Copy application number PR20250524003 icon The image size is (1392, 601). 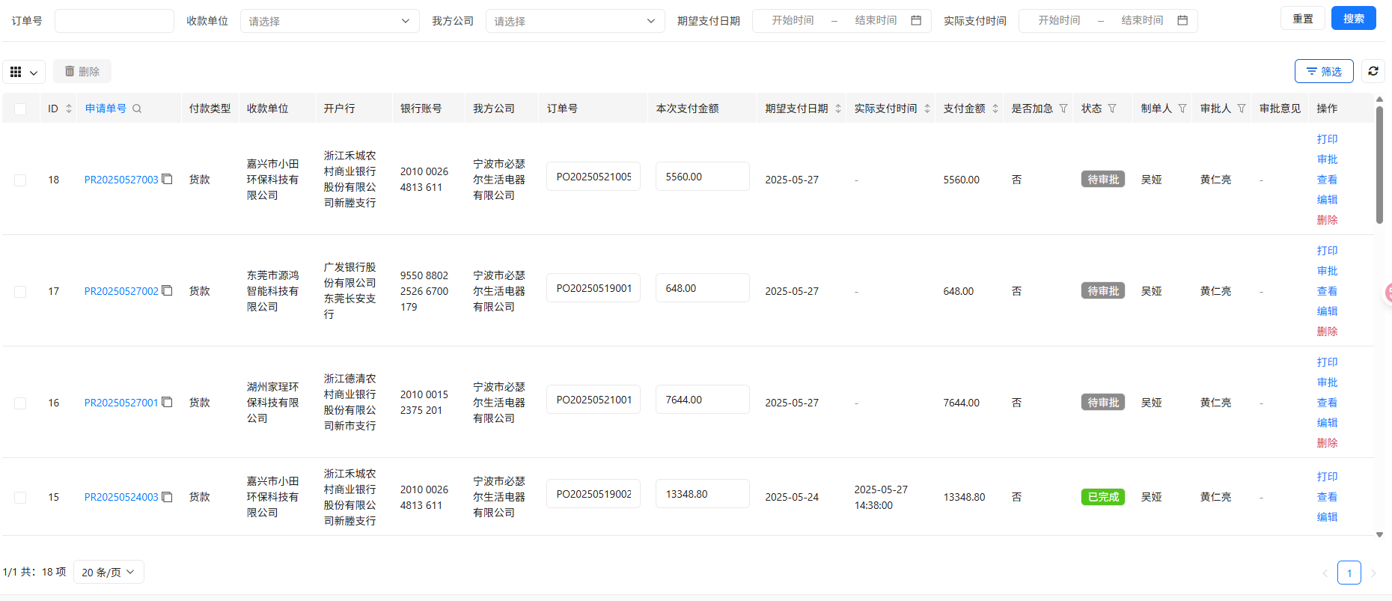(168, 496)
